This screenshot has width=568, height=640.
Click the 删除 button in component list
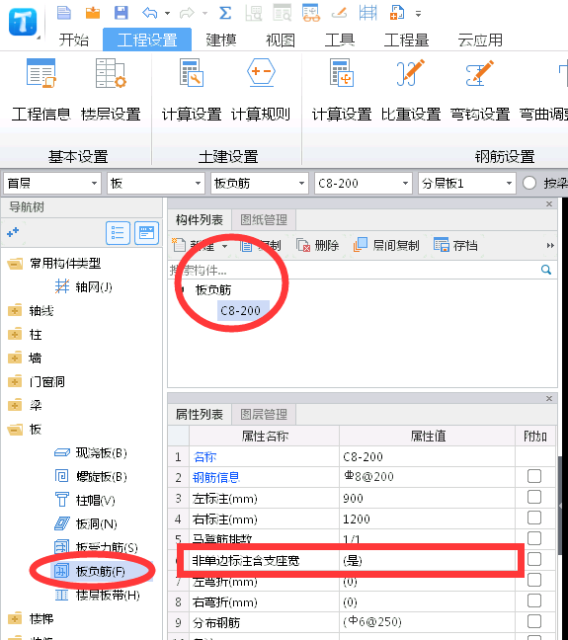317,245
